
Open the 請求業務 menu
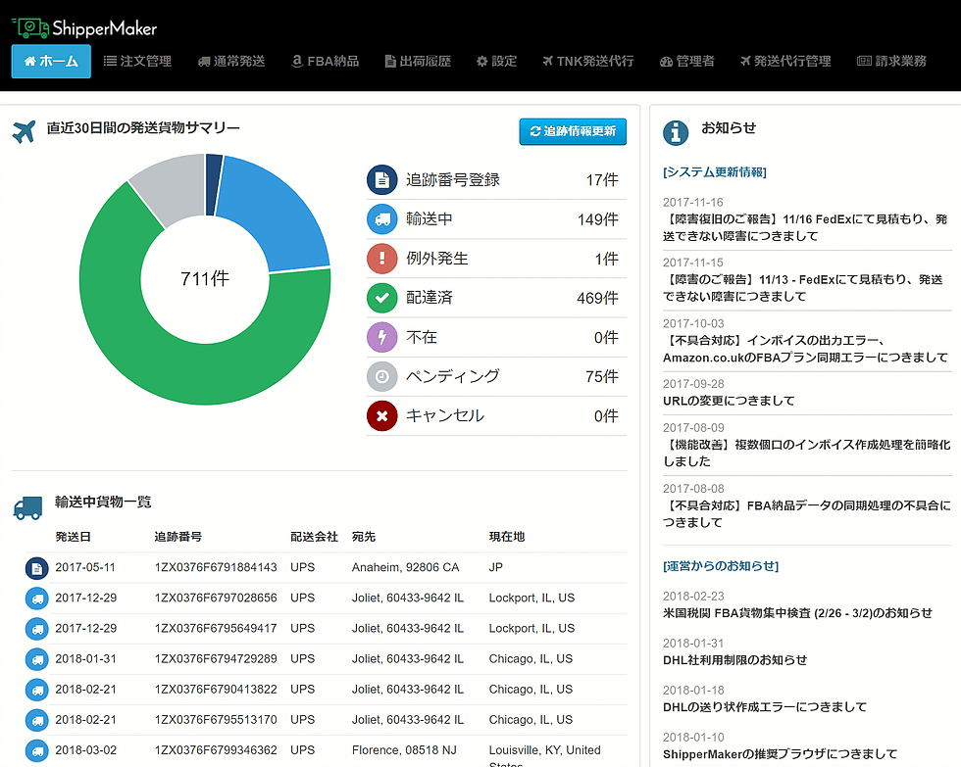891,61
